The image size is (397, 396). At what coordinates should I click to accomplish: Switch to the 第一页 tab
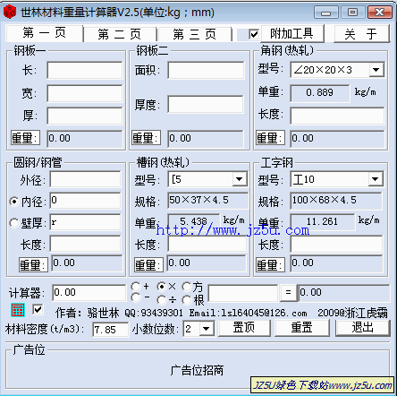click(x=44, y=33)
